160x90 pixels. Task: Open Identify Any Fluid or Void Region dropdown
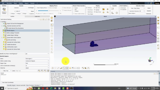pos(37,54)
